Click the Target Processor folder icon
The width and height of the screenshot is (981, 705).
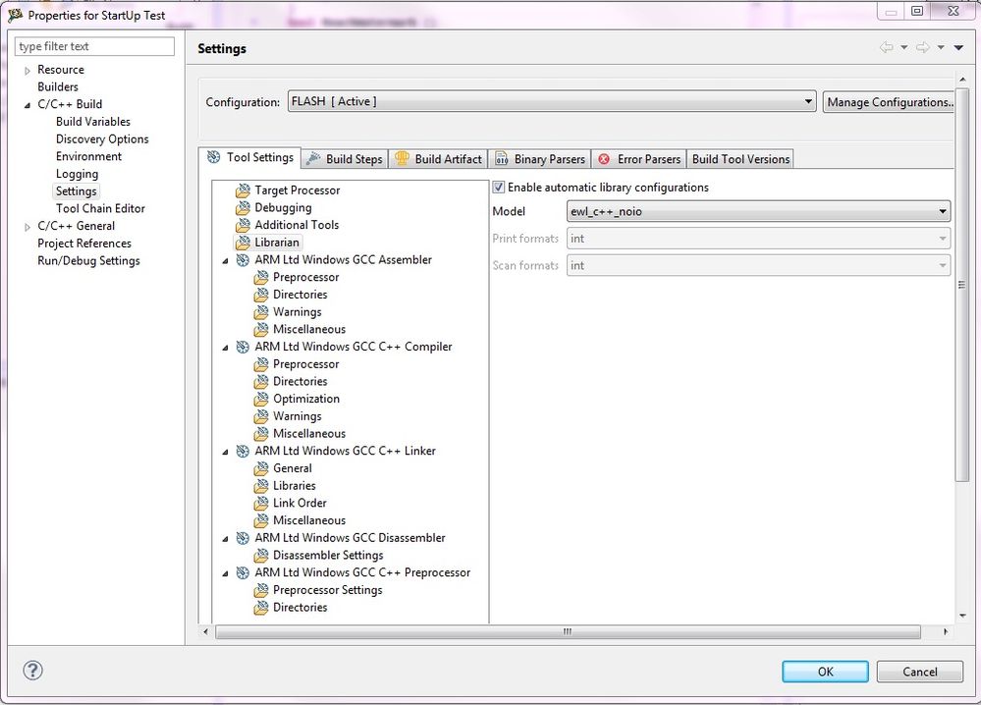243,190
